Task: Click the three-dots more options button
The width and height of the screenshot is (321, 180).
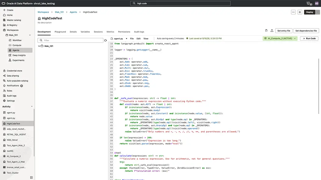Action: (x=293, y=12)
